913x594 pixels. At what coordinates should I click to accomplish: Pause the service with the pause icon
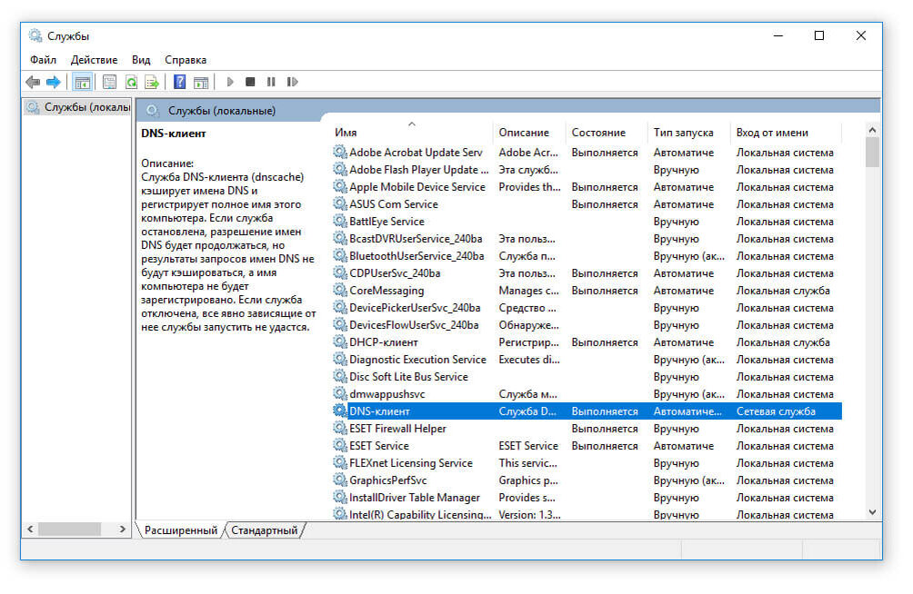pos(271,82)
